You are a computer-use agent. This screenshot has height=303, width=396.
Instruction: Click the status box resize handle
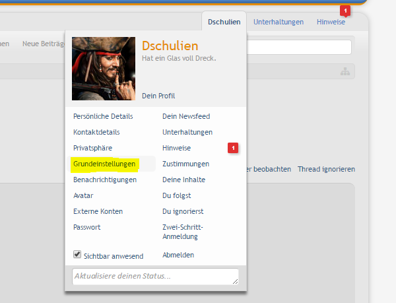[x=235, y=281]
